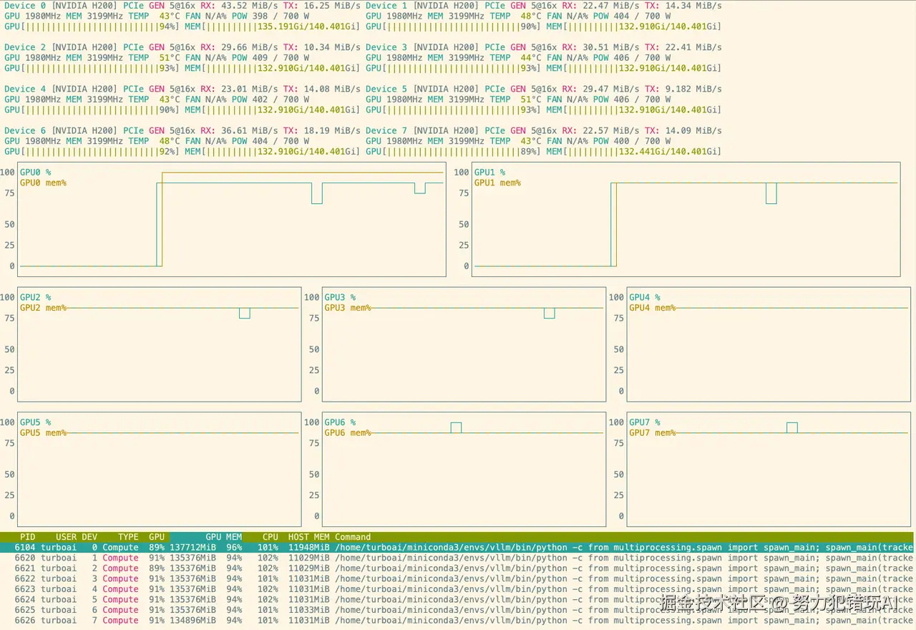Click the GPU0 mem% chart legend
Viewport: 916px width, 630px height.
43,183
